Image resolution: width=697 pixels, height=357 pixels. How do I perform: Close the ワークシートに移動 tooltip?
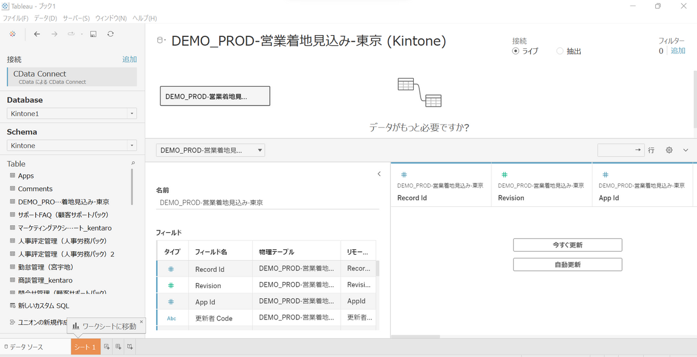(x=142, y=321)
